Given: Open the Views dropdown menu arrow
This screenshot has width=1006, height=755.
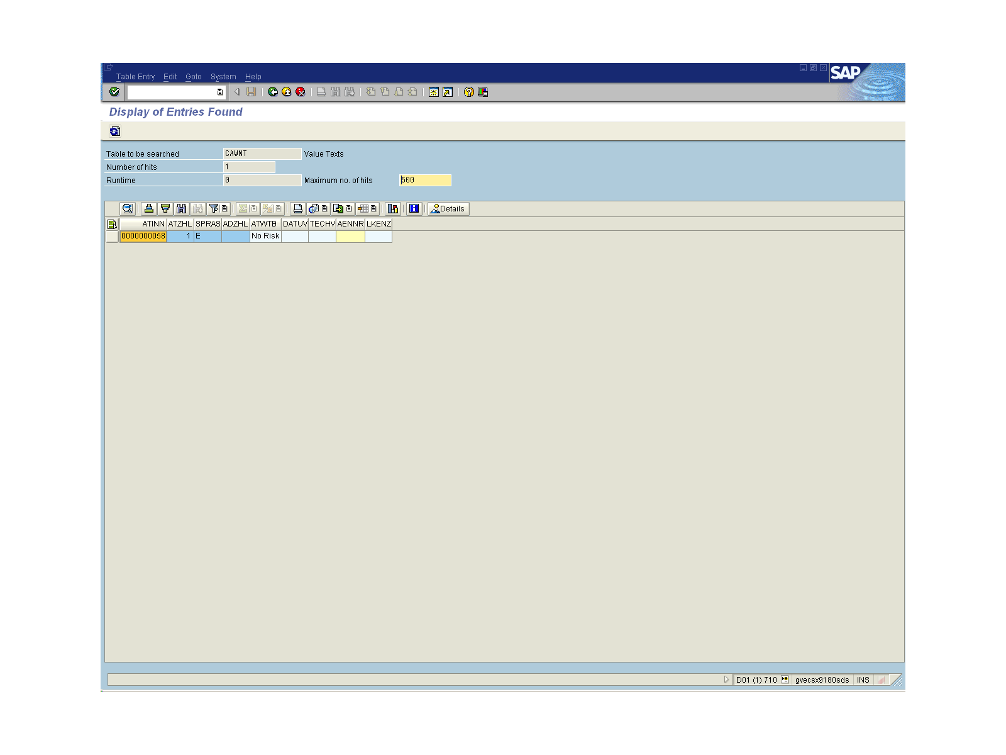Looking at the screenshot, I should click(324, 209).
